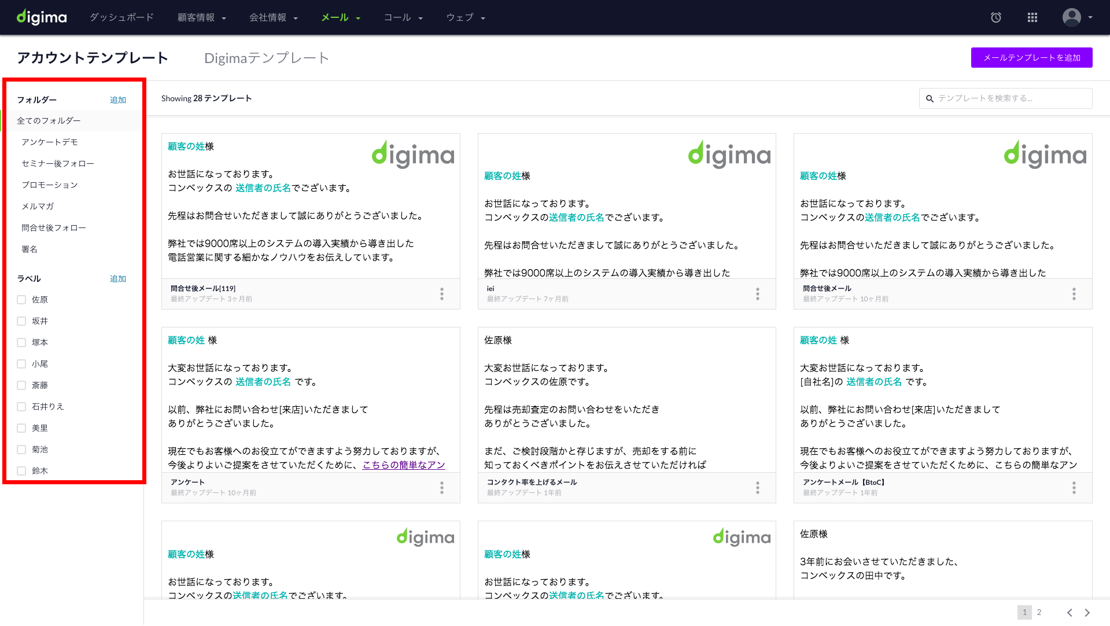The image size is (1110, 626).
Task: Open options menu for iei template card
Action: [x=758, y=294]
